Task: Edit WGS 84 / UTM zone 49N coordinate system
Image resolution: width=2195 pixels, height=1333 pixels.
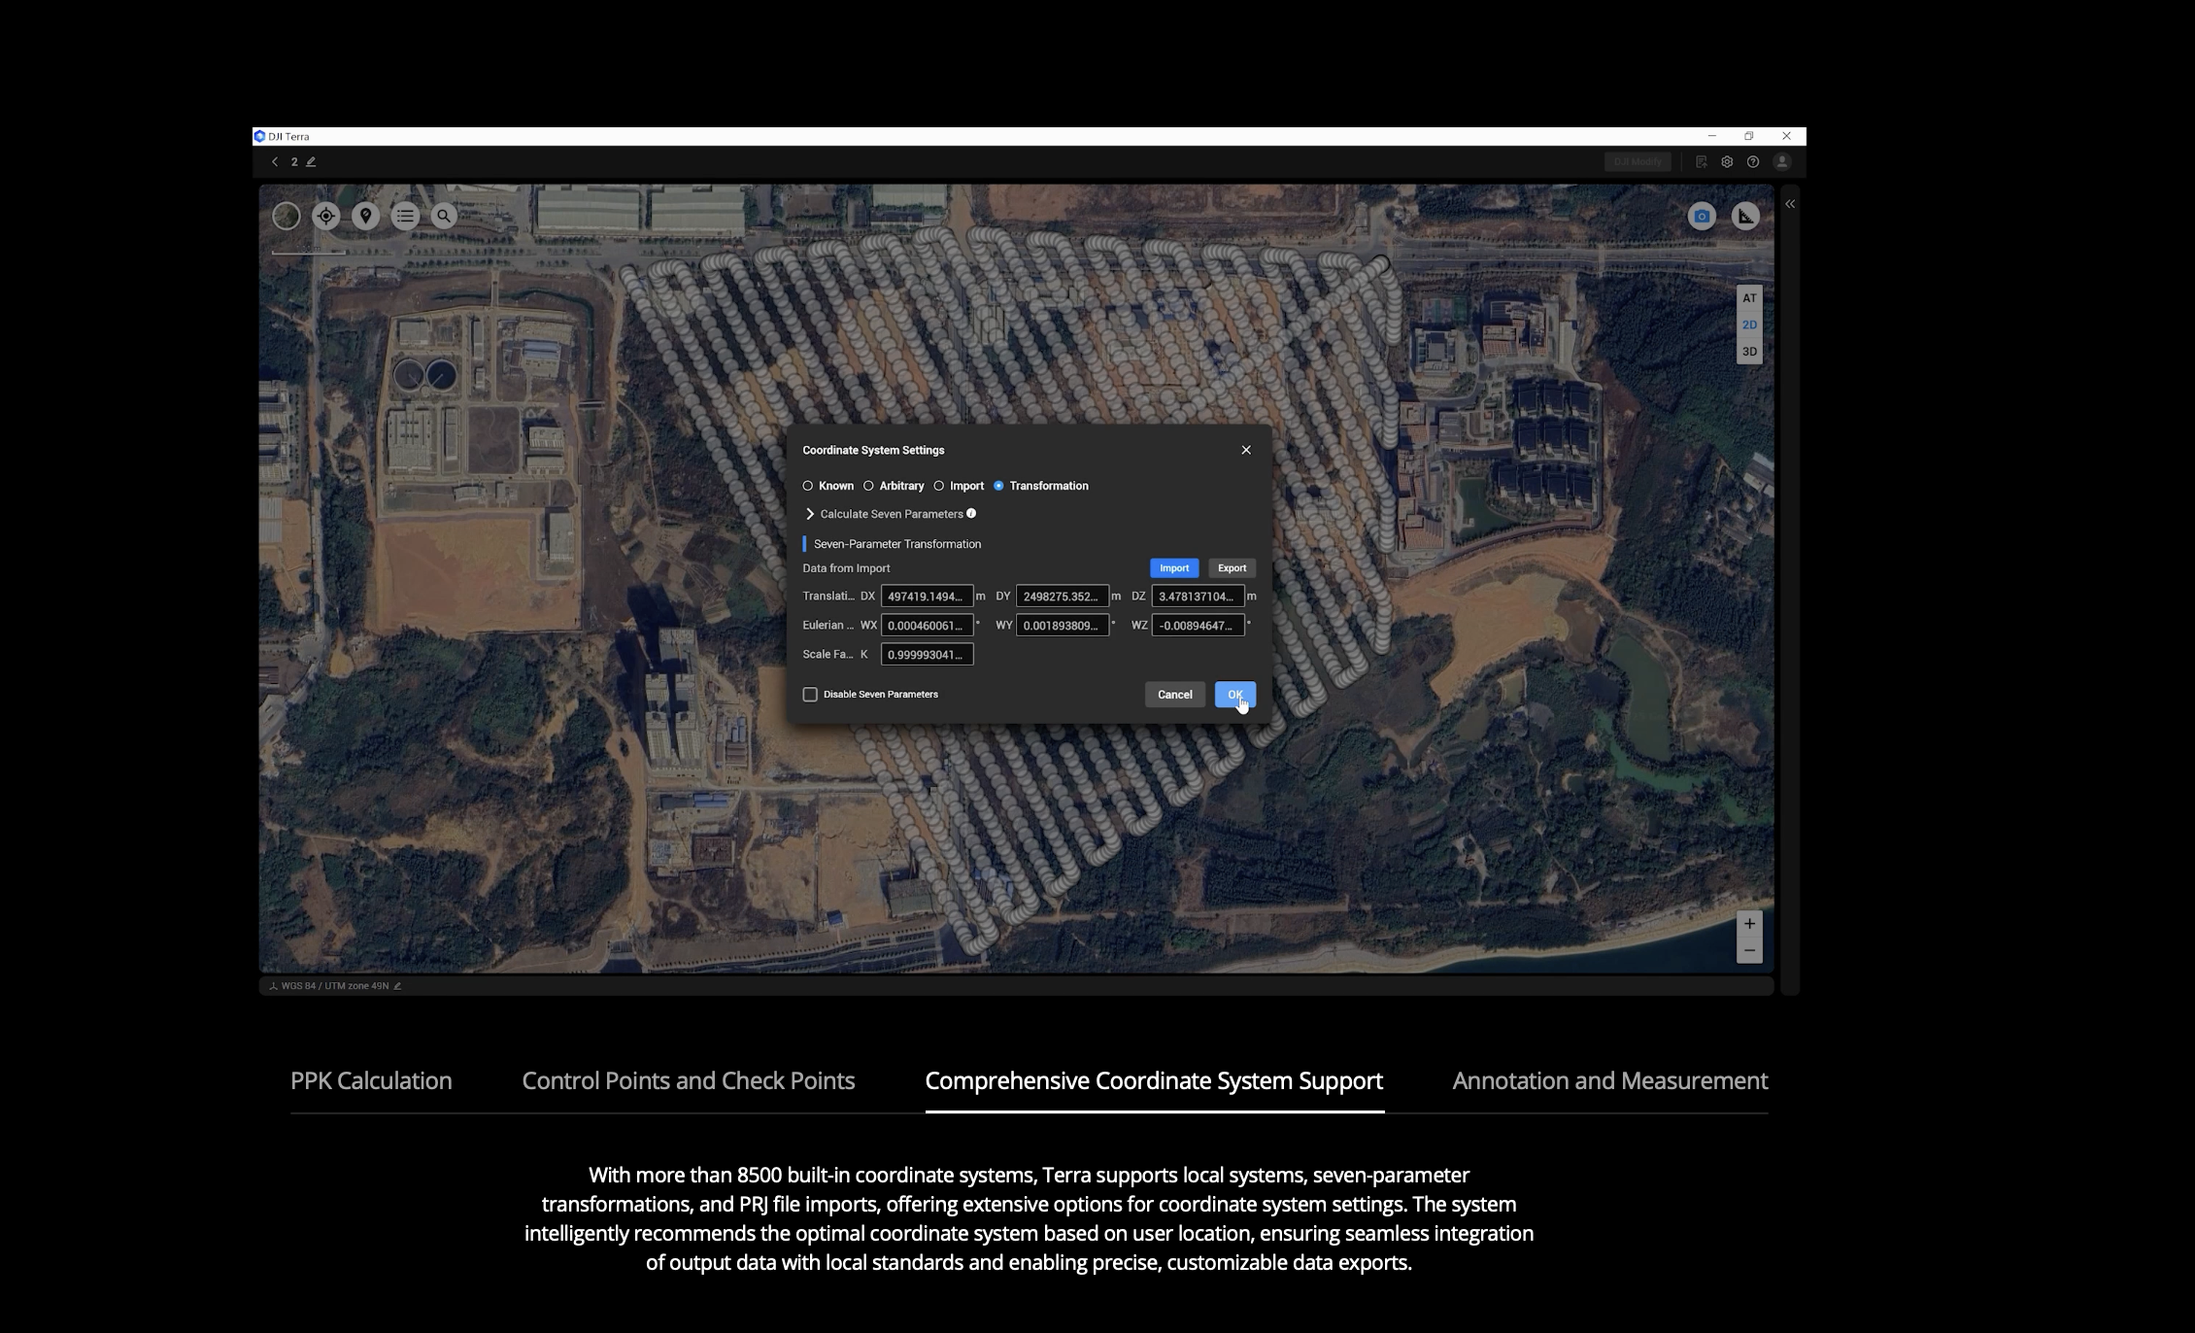Action: 397,986
